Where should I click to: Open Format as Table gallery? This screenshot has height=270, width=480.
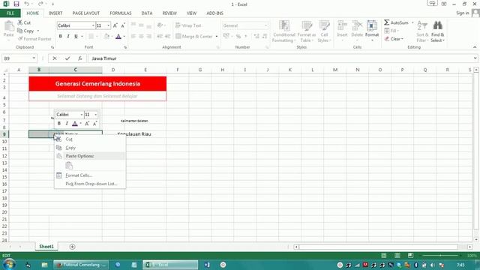[307, 31]
